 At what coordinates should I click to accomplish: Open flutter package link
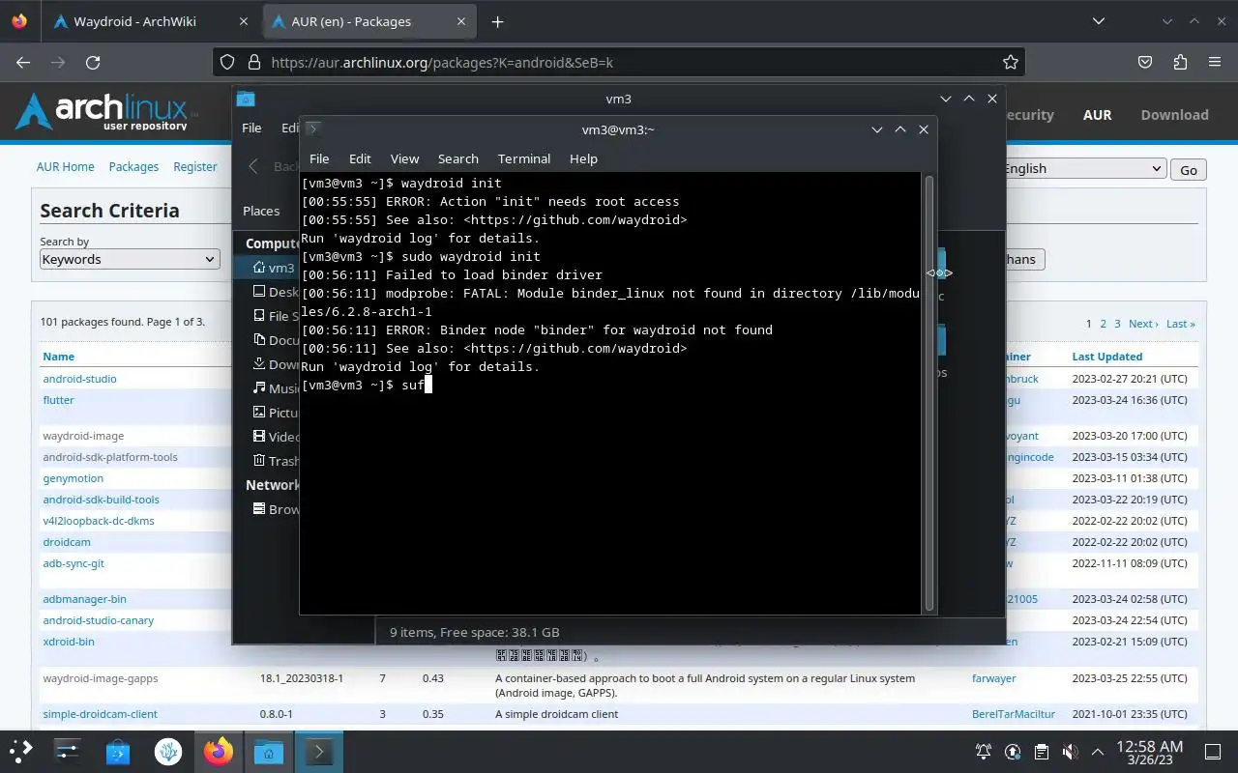[58, 400]
